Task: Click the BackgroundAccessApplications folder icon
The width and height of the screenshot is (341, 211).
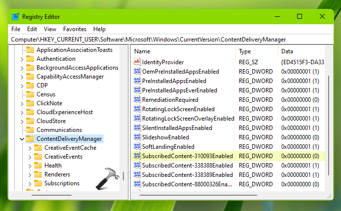Action: pyautogui.click(x=30, y=68)
